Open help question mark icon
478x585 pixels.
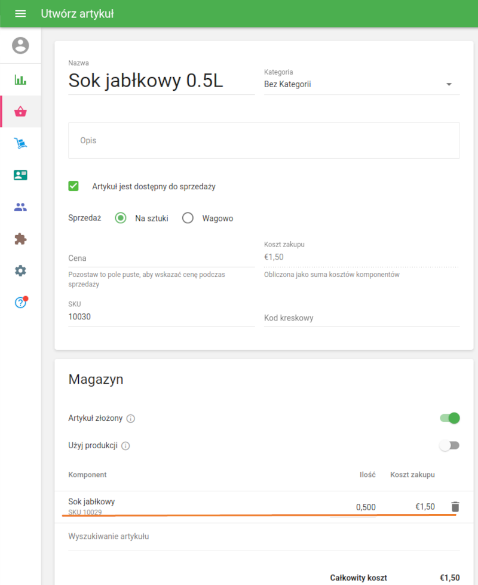coord(20,303)
